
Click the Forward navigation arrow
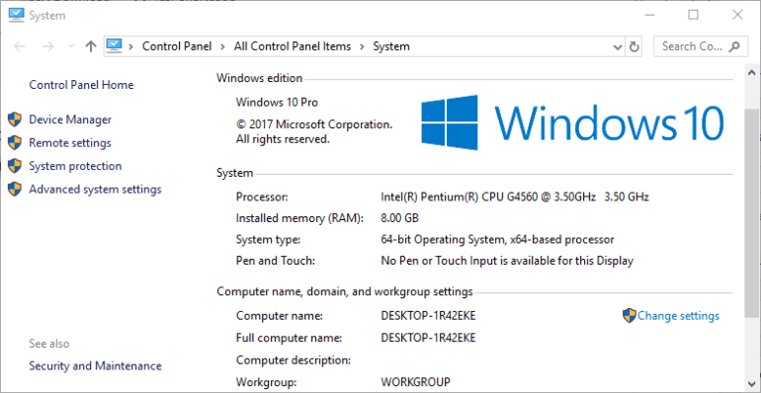[x=48, y=46]
